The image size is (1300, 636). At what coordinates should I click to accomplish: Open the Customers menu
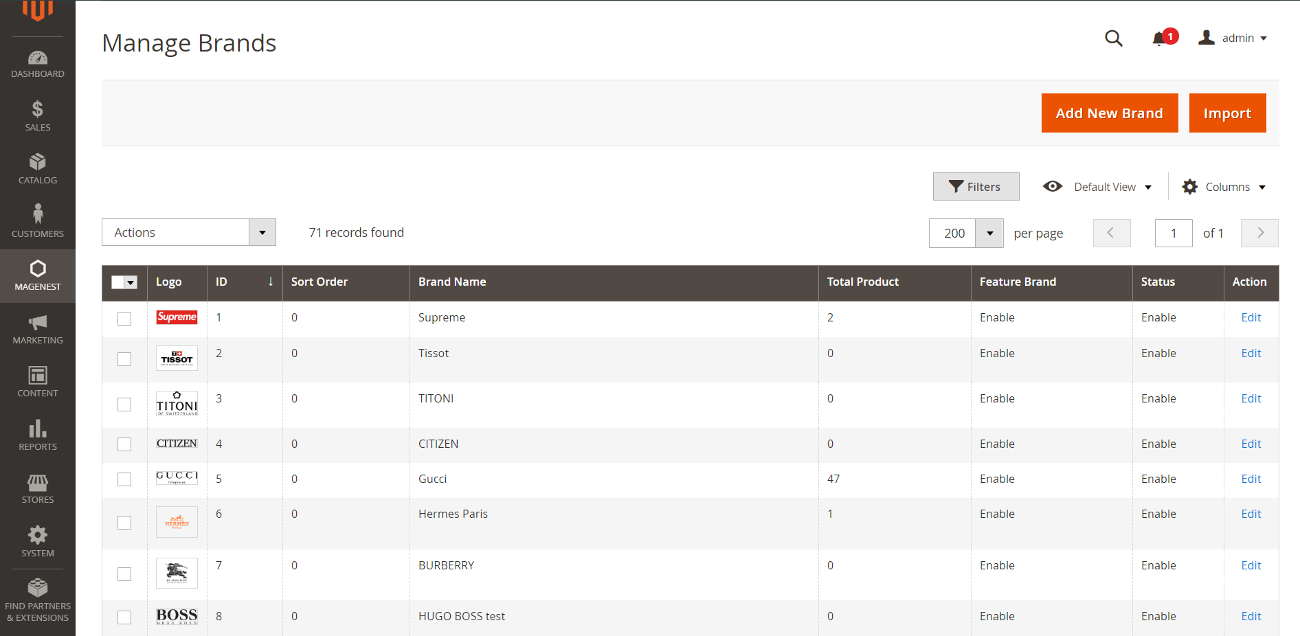[x=38, y=222]
